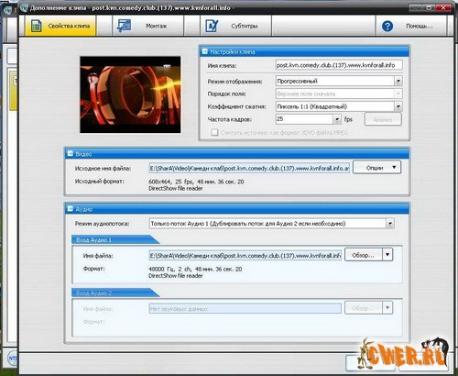Image resolution: width=458 pixels, height=376 pixels.
Task: Open Помощь help button
Action: [411, 26]
